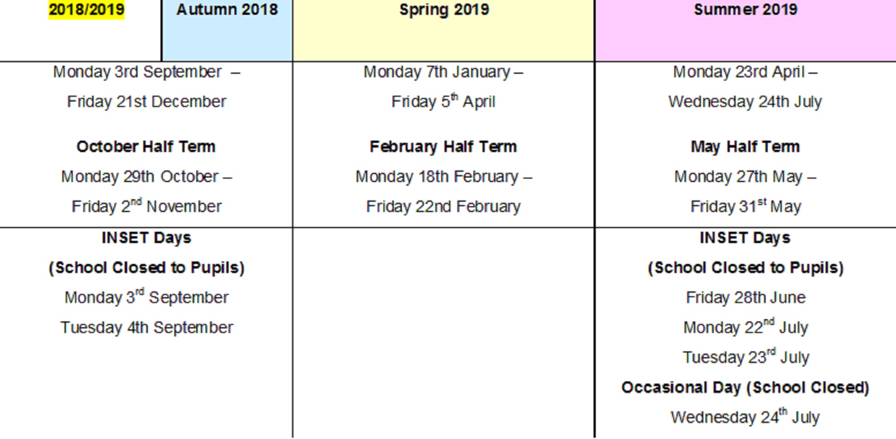The width and height of the screenshot is (896, 439).
Task: Select the Spring 2019 header cell
Action: tap(444, 30)
